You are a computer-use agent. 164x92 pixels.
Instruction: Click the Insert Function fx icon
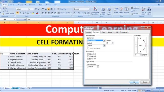tap(25, 19)
